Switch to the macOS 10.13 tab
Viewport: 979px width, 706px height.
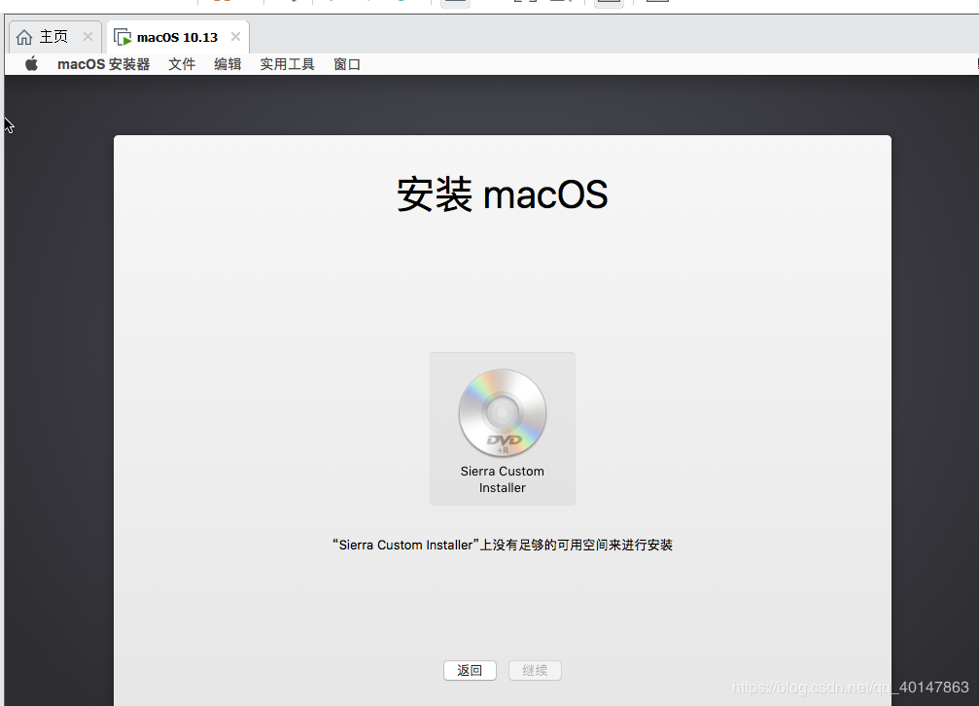[177, 37]
